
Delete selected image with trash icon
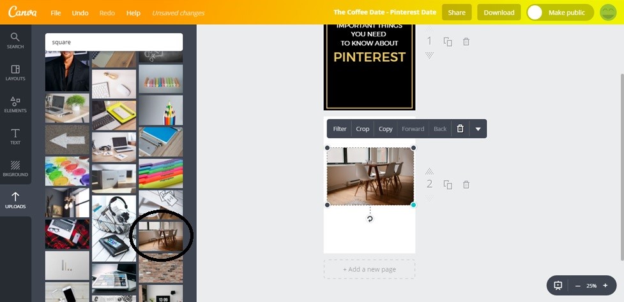point(460,129)
